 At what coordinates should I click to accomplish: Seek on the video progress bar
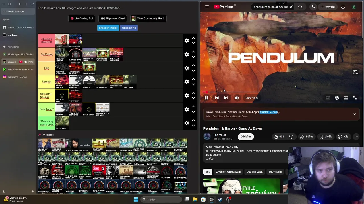[282, 92]
